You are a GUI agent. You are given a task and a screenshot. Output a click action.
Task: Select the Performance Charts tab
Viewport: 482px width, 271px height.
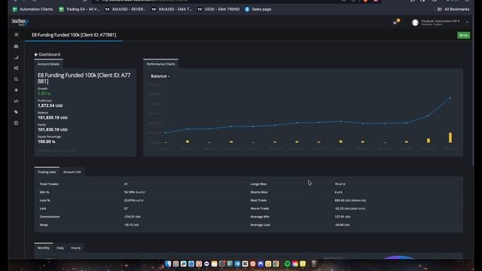coord(160,64)
